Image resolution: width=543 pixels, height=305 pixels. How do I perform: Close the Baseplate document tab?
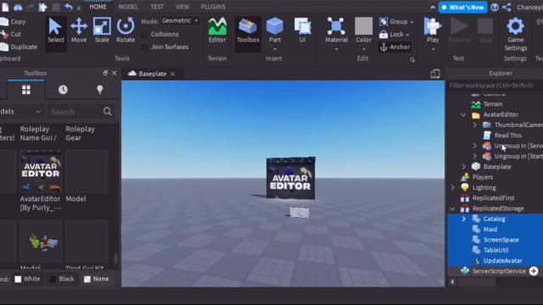[172, 74]
